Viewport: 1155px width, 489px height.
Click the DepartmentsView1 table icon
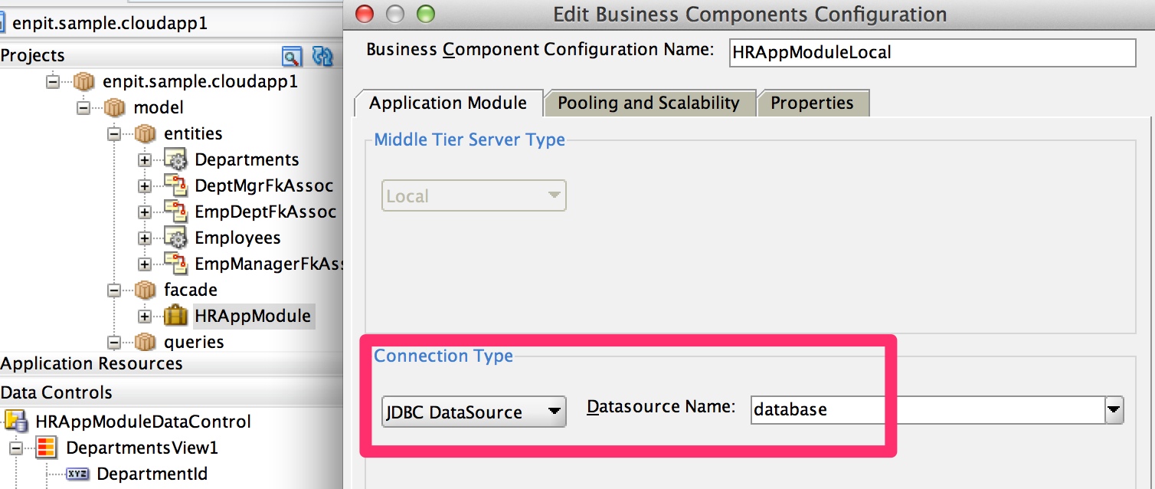pos(47,448)
